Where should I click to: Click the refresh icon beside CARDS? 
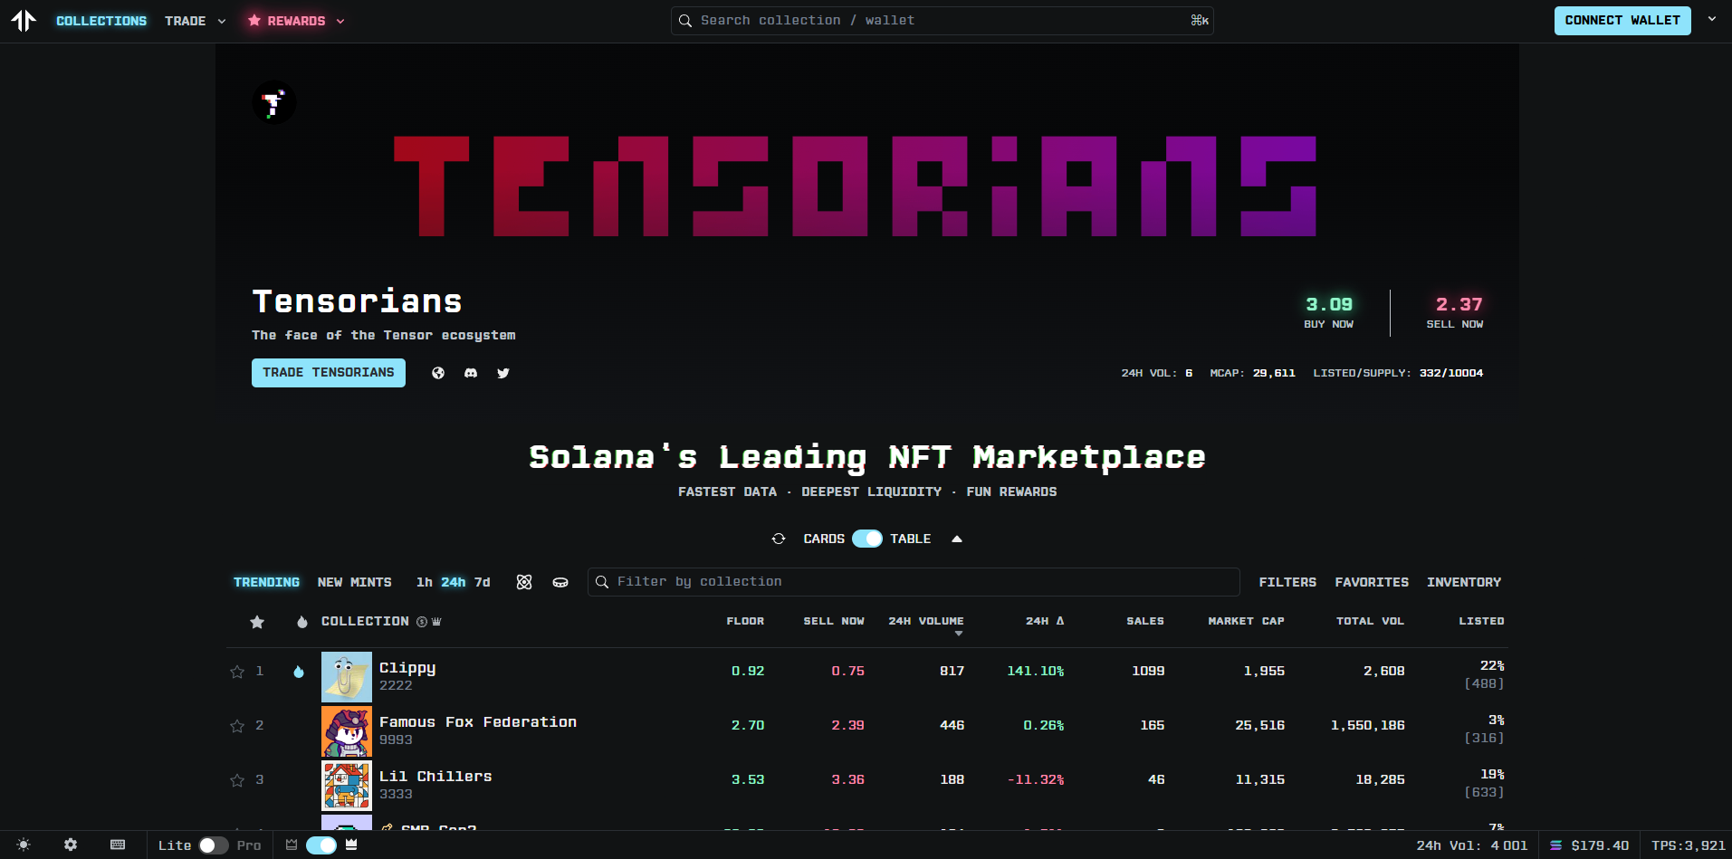[x=779, y=539]
